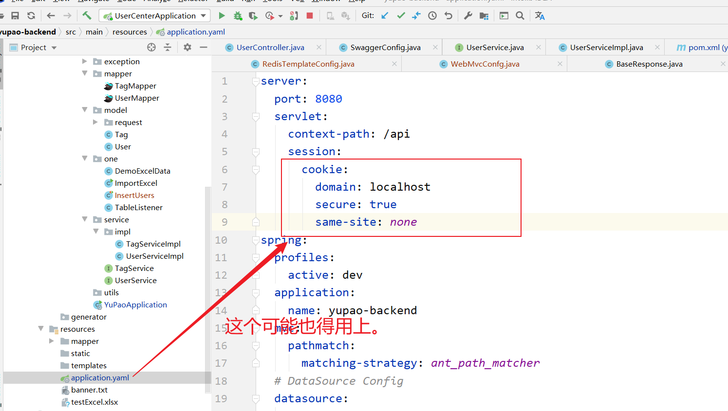
Task: Fold the spring section at line 10
Action: tap(256, 240)
